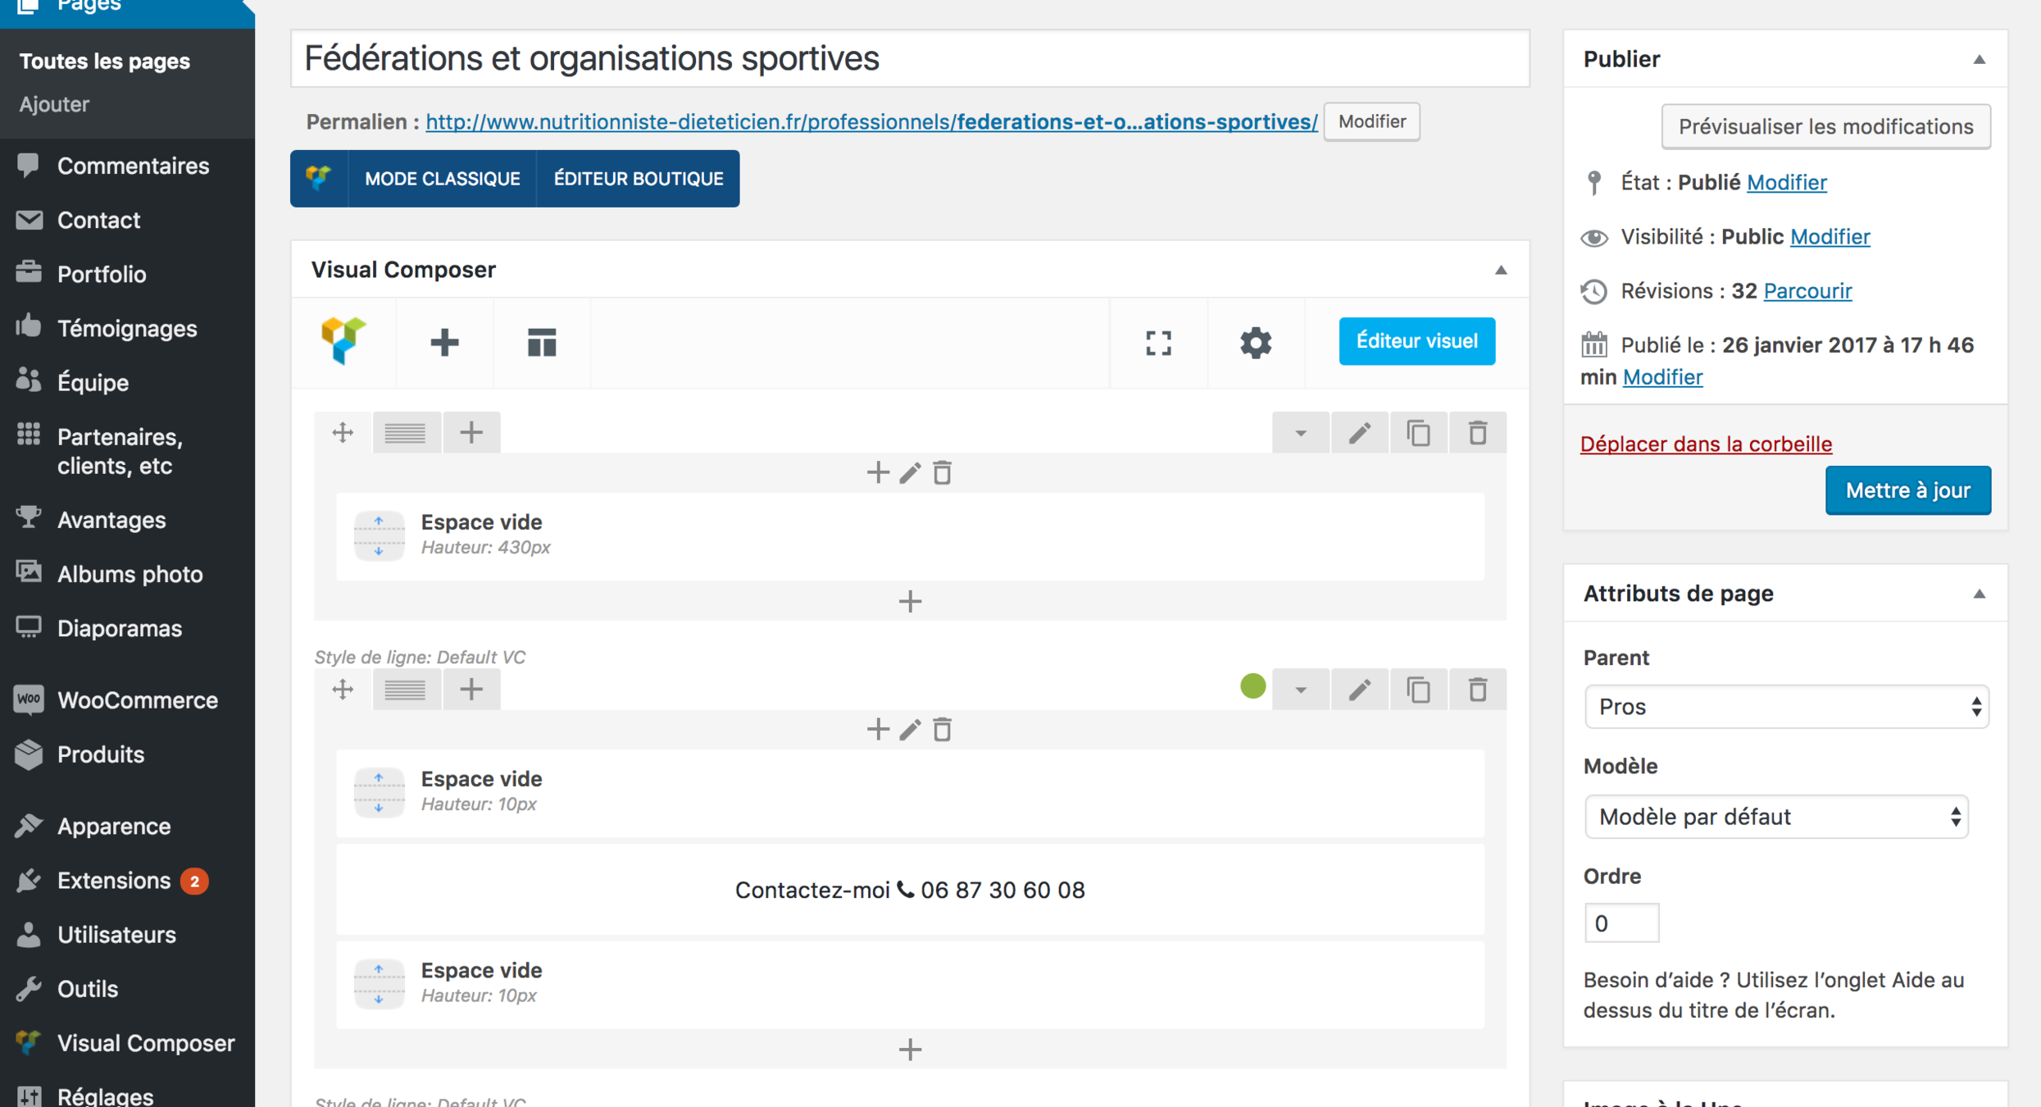Switch to MODE CLASSIQUE editor
Viewport: 2041px width, 1107px height.
(x=442, y=178)
